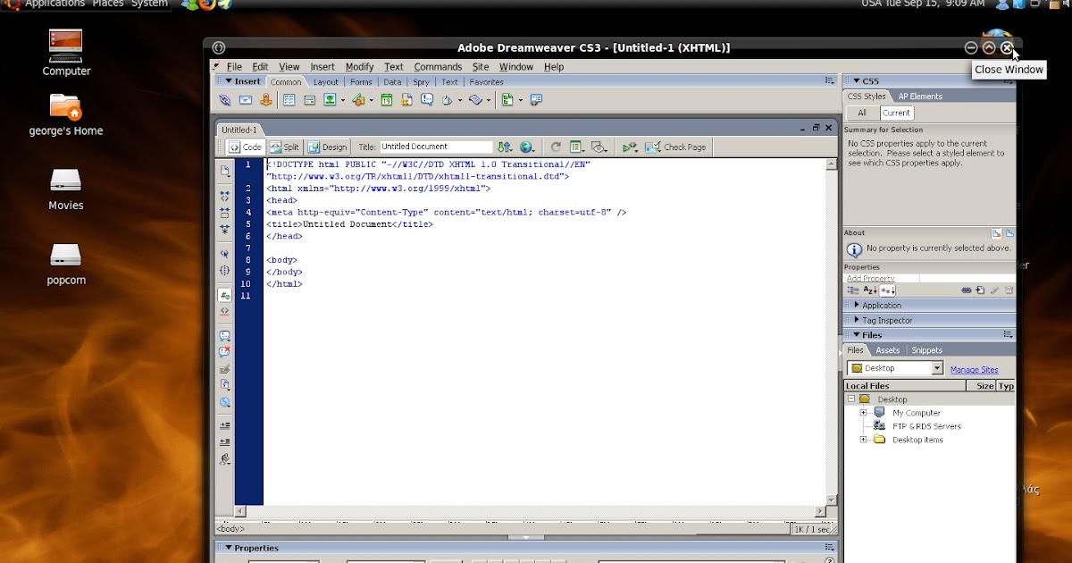Click the Insert Div Tag icon
1072x563 pixels.
point(310,100)
